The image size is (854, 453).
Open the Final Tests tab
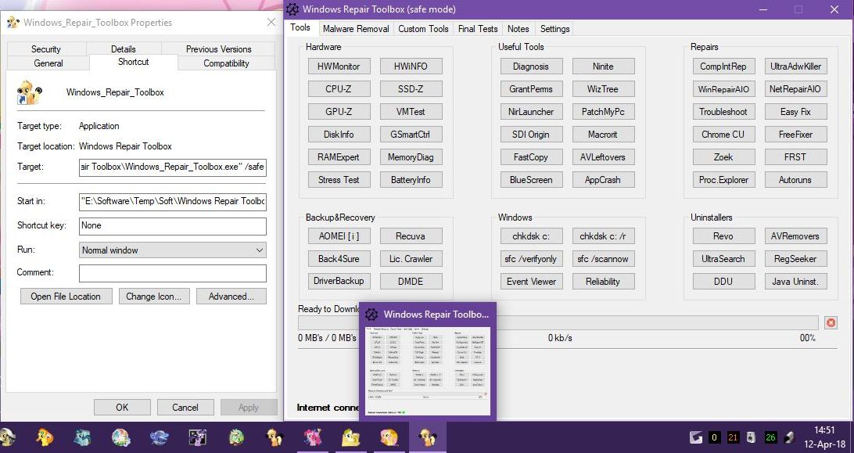coord(478,29)
